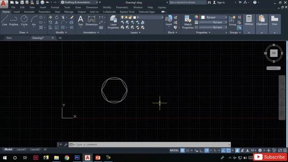Select the Polyline tool
The height and width of the screenshot is (162, 288).
pyautogui.click(x=13, y=20)
